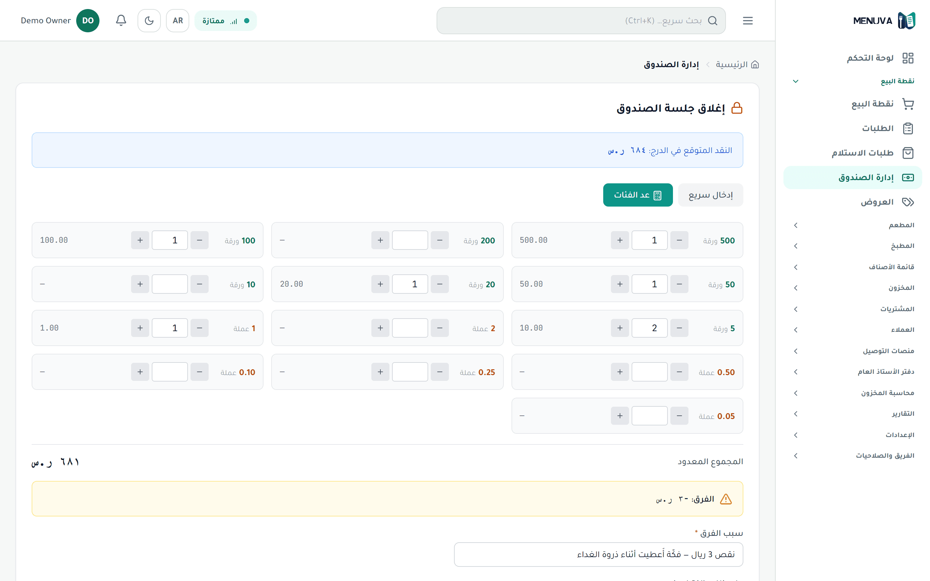Select إدارة الصندوق in the sidebar

click(853, 178)
